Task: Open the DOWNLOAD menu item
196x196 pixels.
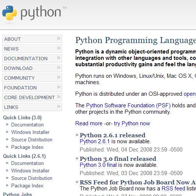Action: pyautogui.click(x=32, y=68)
